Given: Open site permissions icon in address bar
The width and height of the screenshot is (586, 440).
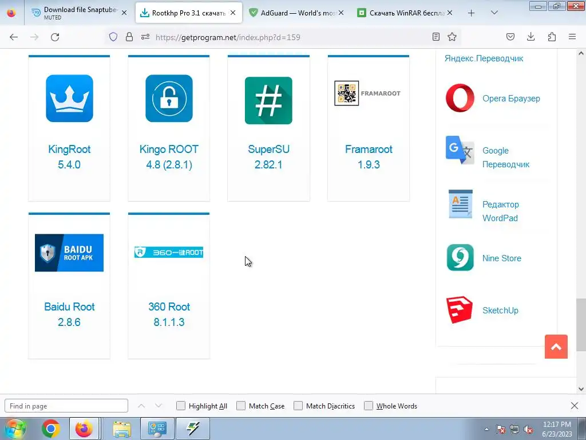Looking at the screenshot, I should 145,37.
